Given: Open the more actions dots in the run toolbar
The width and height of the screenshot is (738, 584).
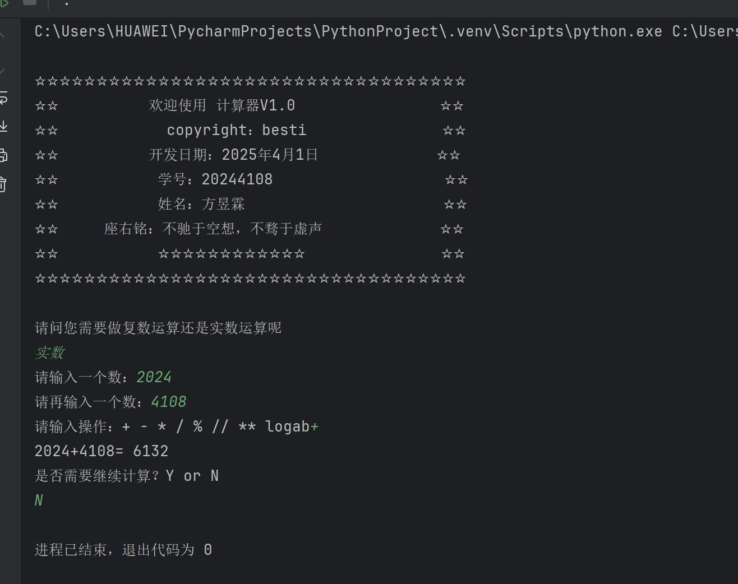Looking at the screenshot, I should 67,3.
